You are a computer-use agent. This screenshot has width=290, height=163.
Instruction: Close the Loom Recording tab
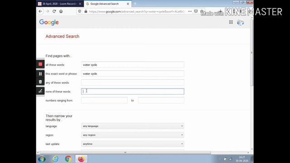pyautogui.click(x=80, y=4)
